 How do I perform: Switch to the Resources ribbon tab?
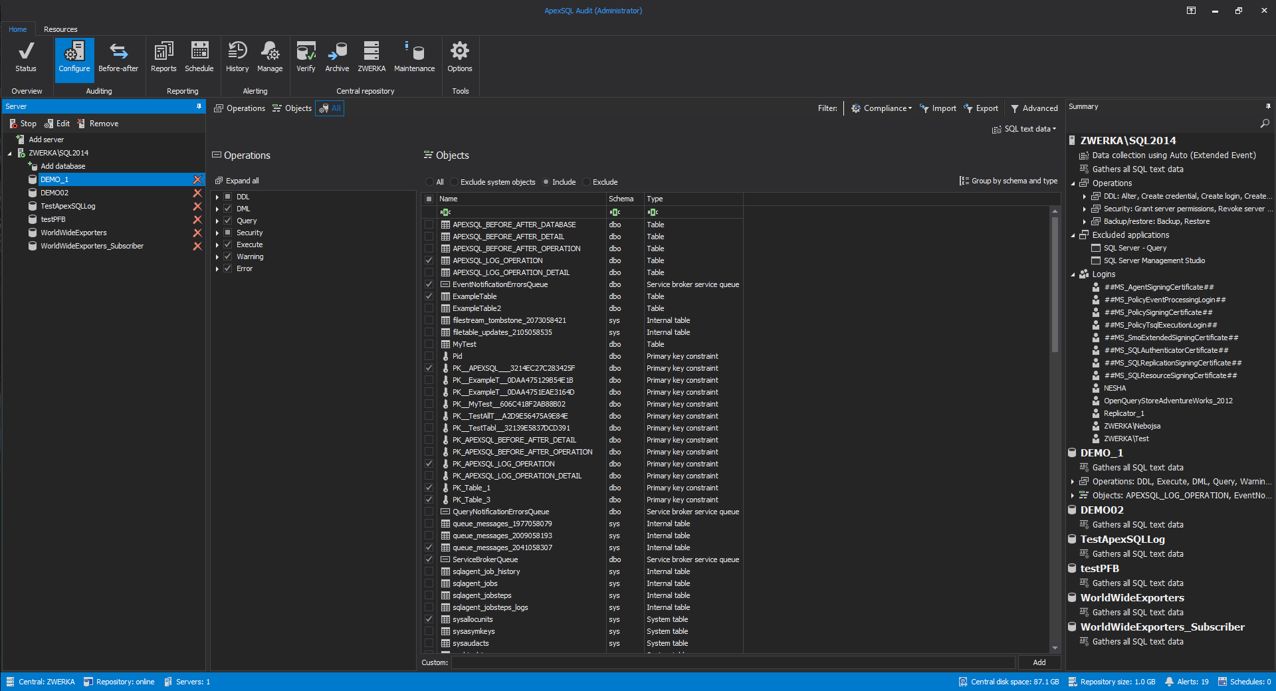click(60, 29)
